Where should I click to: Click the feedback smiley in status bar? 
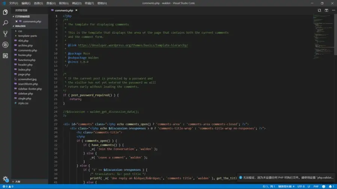[324, 187]
